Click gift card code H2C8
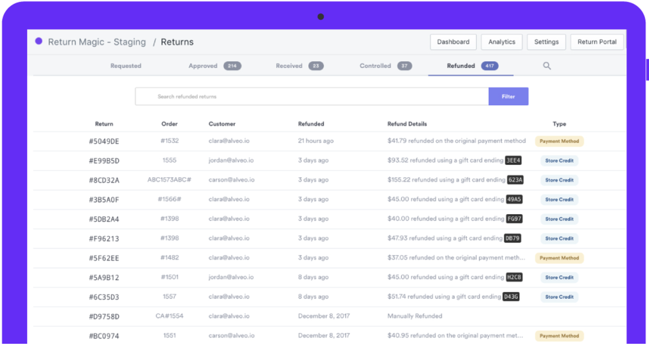Screen dimensions: 649x351 coord(515,277)
